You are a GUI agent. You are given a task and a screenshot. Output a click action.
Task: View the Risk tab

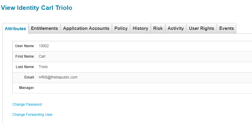click(x=158, y=28)
